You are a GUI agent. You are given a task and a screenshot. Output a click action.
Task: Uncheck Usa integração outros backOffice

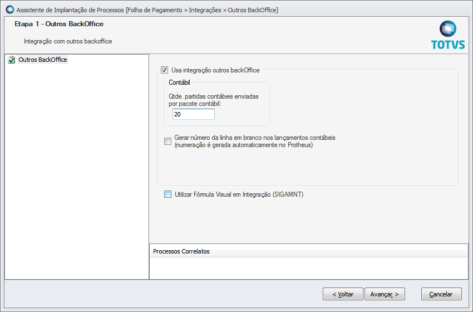tap(164, 70)
